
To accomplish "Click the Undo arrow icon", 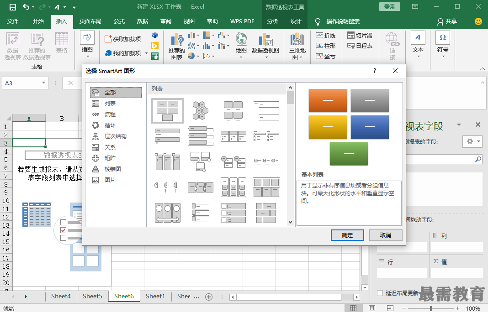I will click(x=26, y=7).
